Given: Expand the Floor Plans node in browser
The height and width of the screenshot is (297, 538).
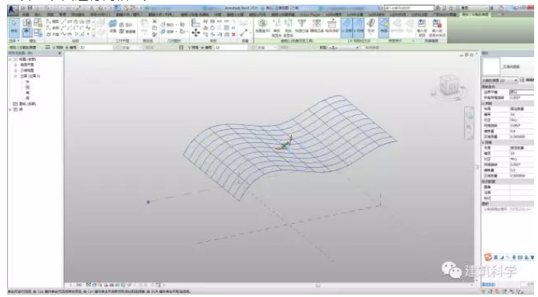Looking at the screenshot, I should tap(16, 65).
